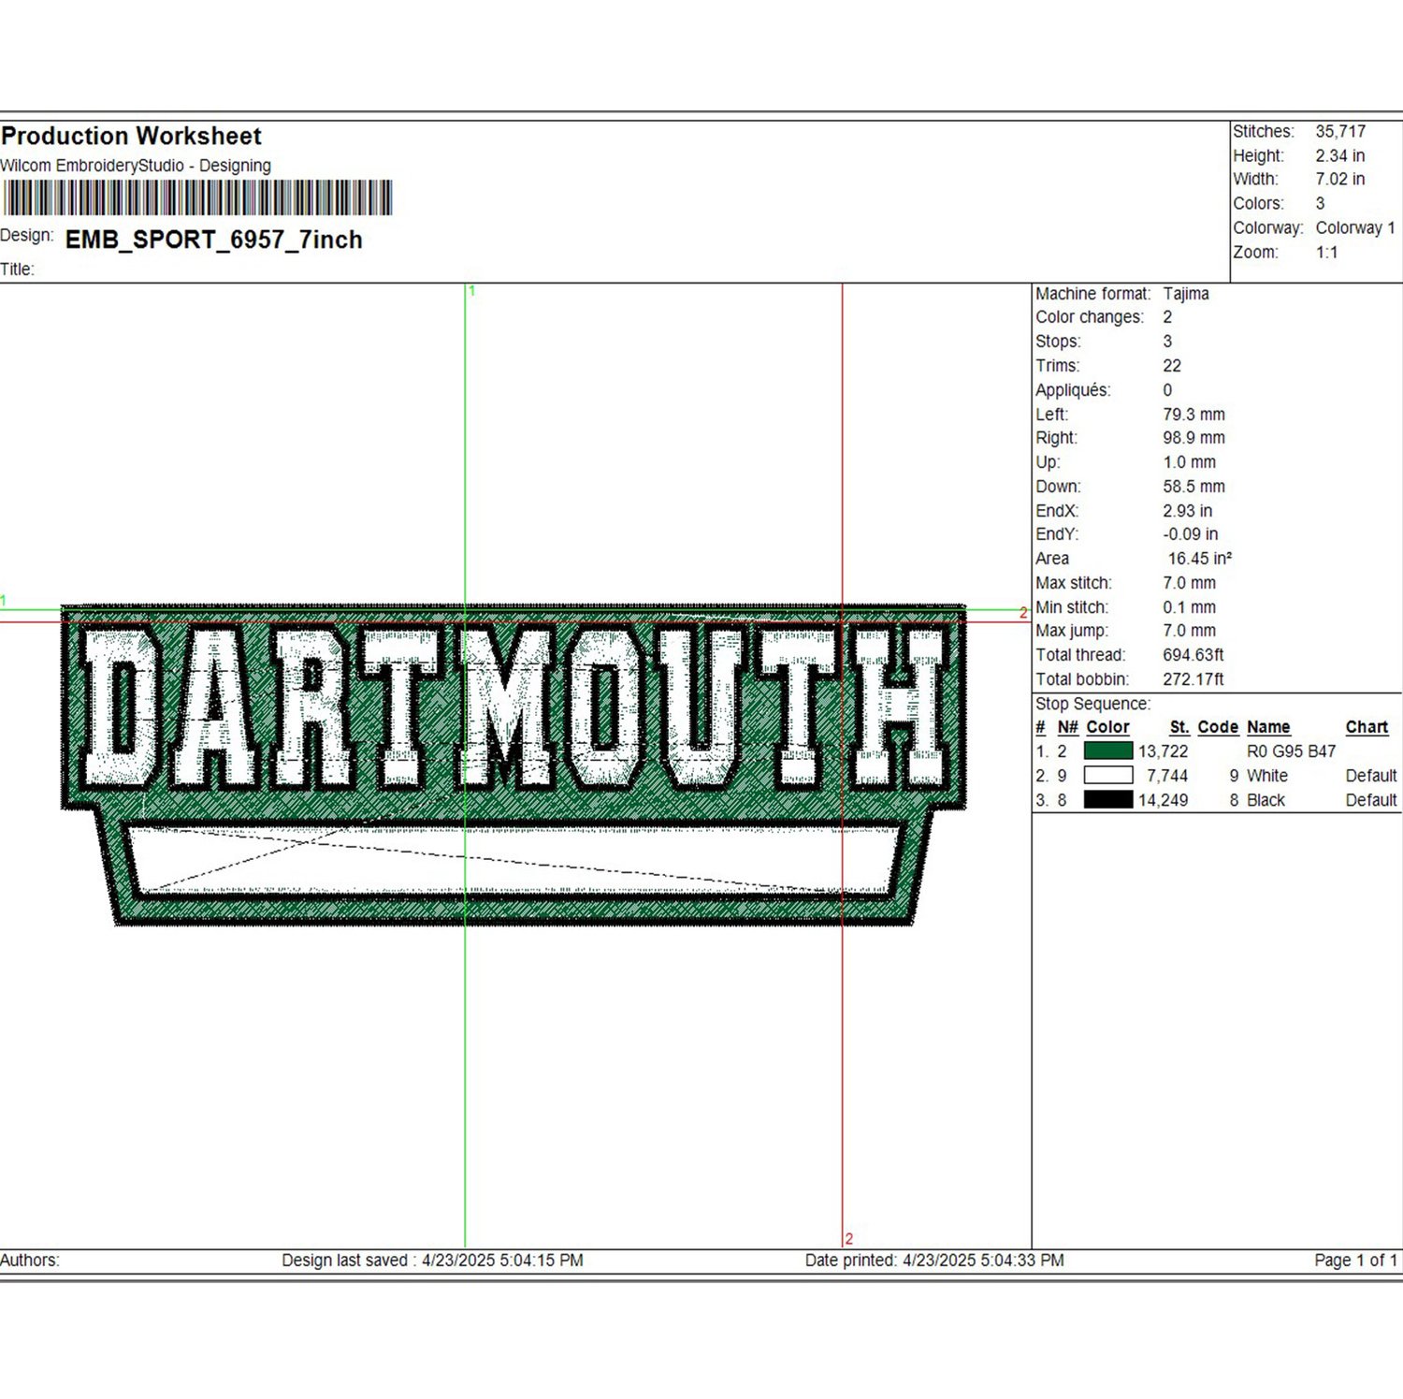The image size is (1403, 1399).
Task: Click the Down value "58.5 mm"
Action: [x=1193, y=487]
